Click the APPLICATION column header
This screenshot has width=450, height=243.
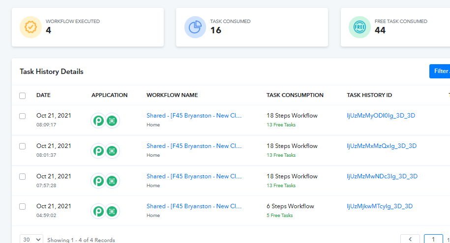[109, 95]
